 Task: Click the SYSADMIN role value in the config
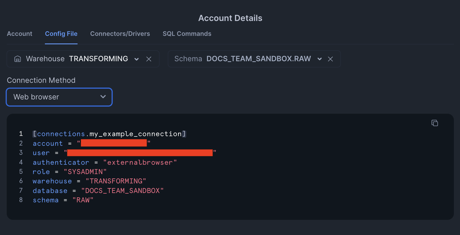(x=85, y=172)
